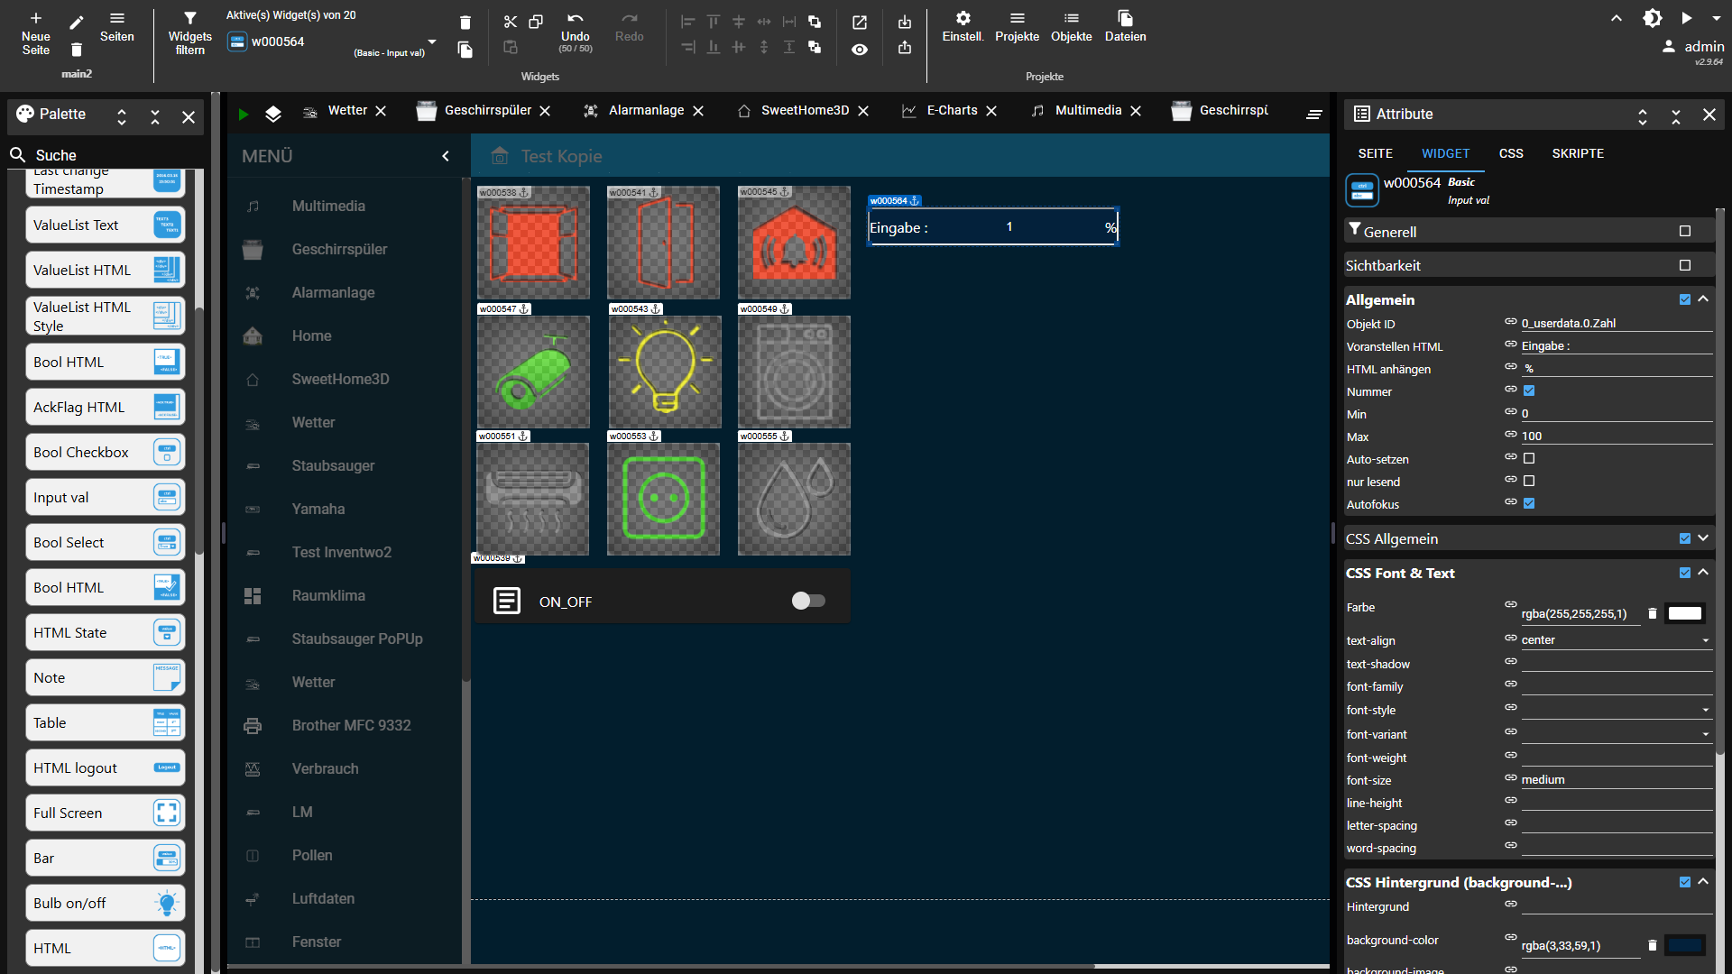The width and height of the screenshot is (1732, 974).
Task: Click the delete/trash widget icon
Action: click(464, 22)
